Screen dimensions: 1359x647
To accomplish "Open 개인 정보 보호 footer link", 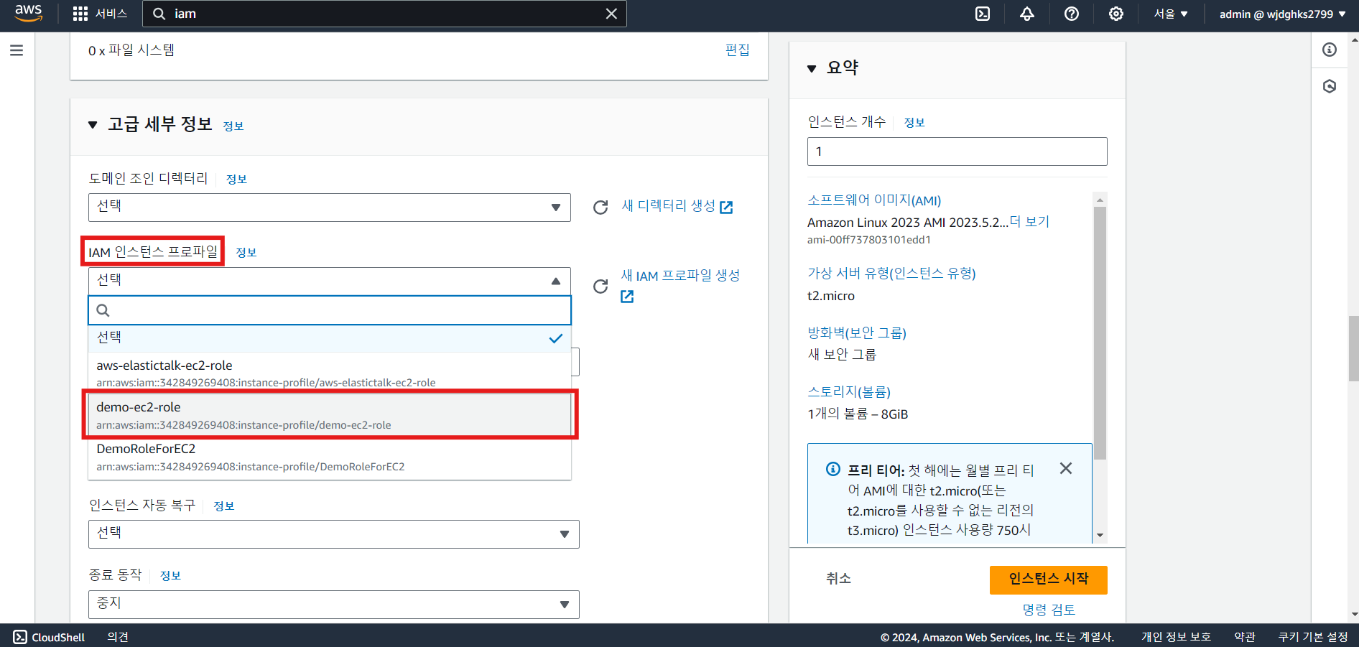I will point(1176,637).
